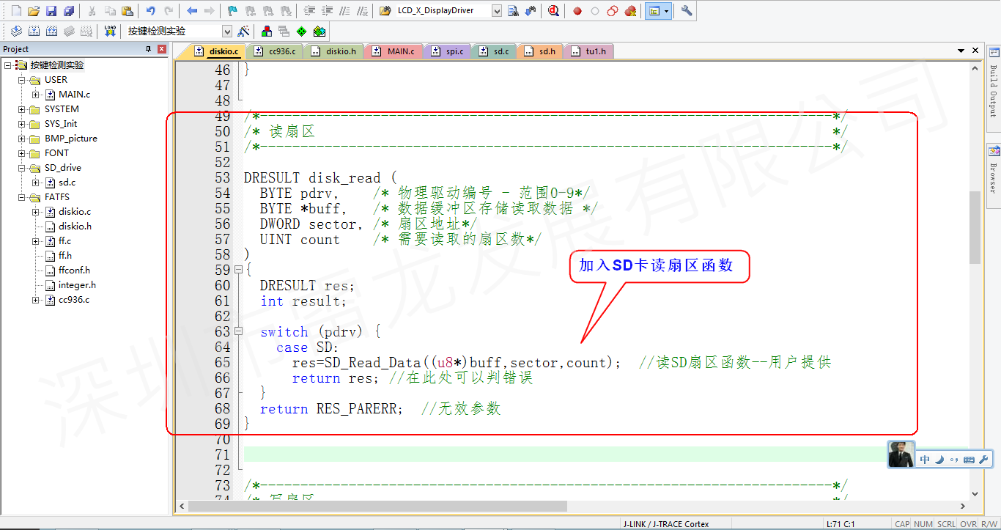Collapse the code block at line 59
The height and width of the screenshot is (530, 1001).
[238, 270]
